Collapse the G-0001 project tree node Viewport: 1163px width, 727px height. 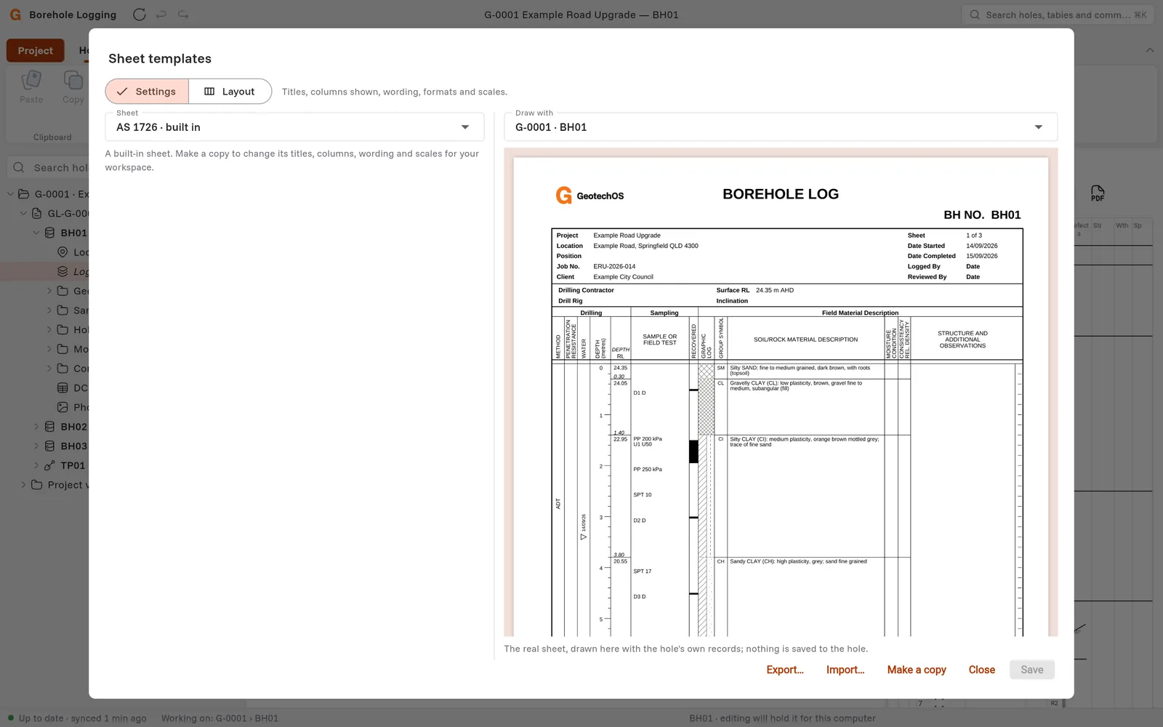tap(10, 194)
